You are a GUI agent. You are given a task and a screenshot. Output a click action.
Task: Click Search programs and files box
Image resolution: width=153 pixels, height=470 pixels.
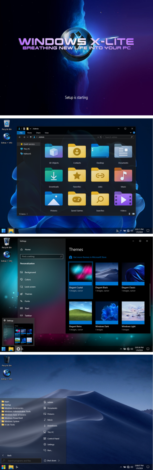21,461
